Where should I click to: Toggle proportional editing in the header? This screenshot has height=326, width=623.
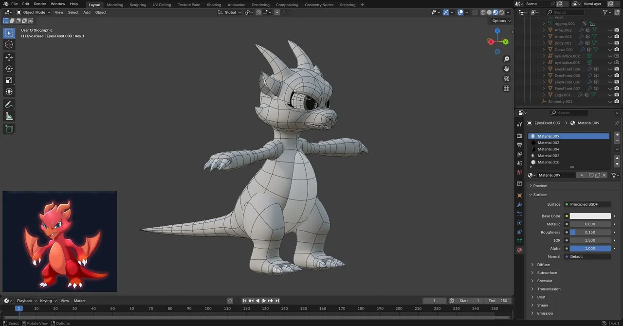(277, 12)
